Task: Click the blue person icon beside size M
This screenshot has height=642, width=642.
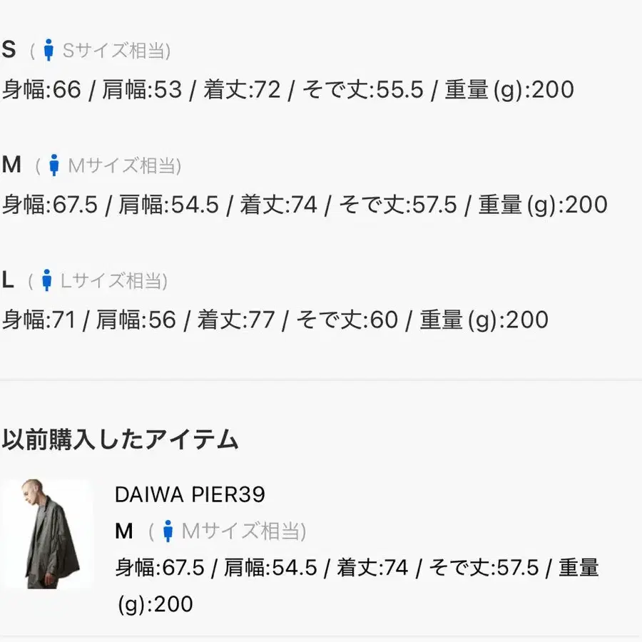Action: (x=53, y=165)
